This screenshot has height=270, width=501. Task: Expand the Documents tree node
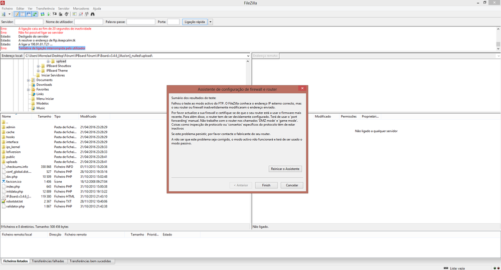(x=29, y=80)
